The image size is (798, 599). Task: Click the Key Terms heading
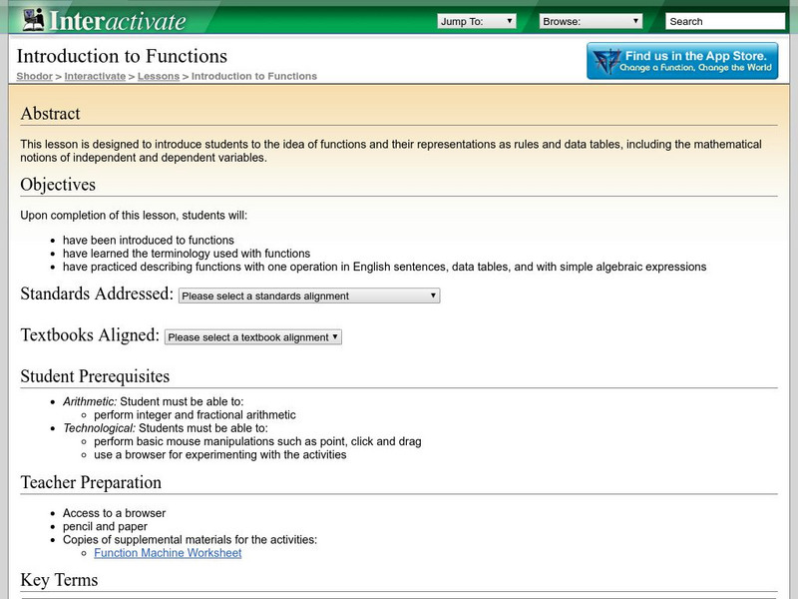tap(59, 580)
